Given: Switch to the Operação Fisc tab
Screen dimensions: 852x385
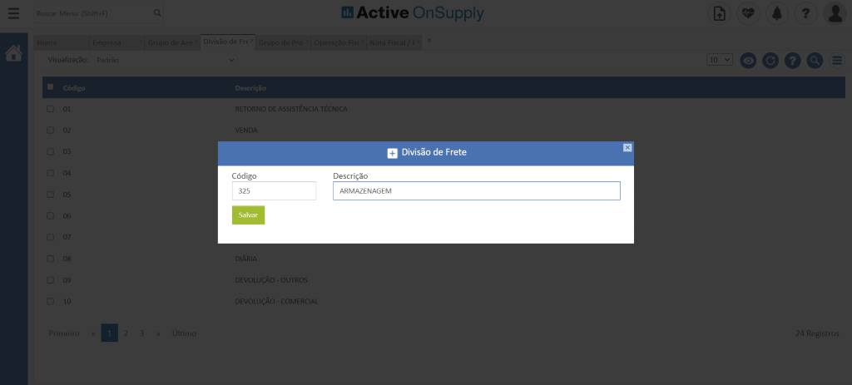Looking at the screenshot, I should point(336,42).
